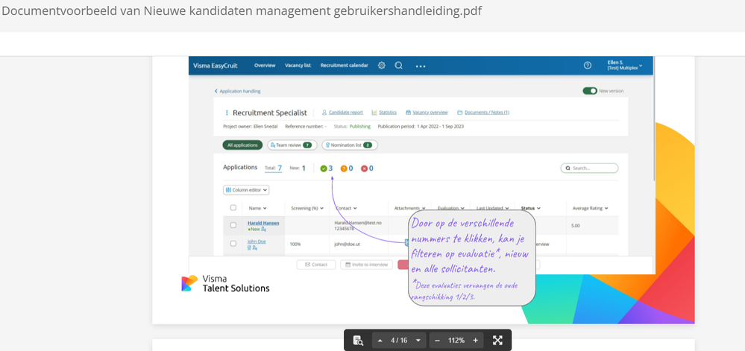Viewport: 745px width, 351px height.
Task: Tick the select-all checkbox in table header
Action: point(233,208)
